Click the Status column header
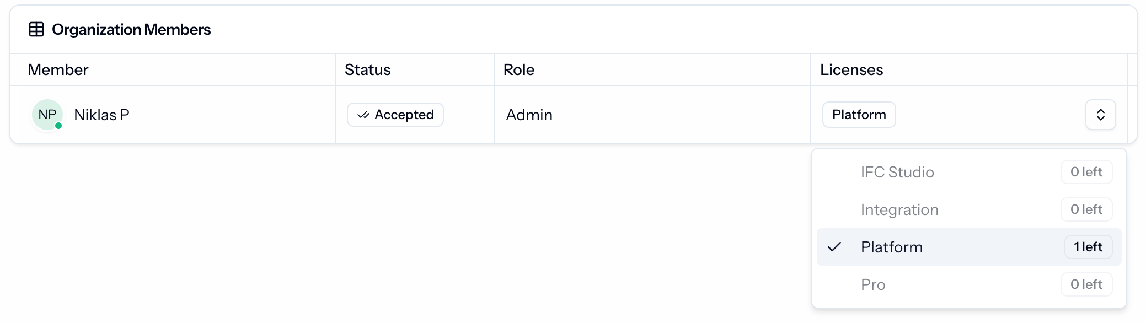 tap(367, 69)
